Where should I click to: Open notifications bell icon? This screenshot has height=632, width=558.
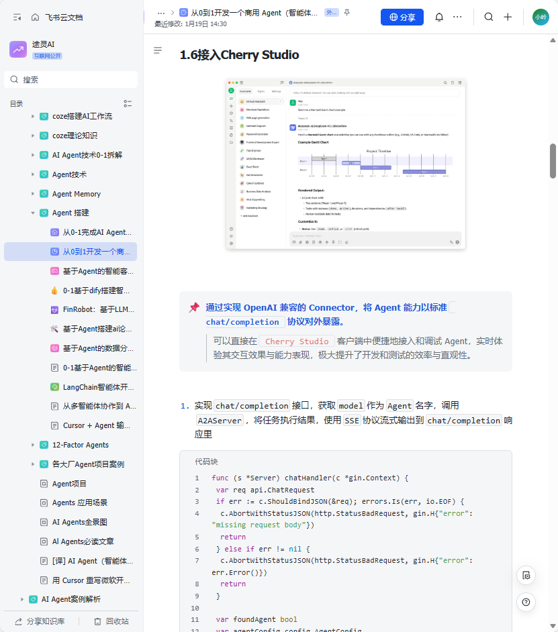pyautogui.click(x=439, y=17)
